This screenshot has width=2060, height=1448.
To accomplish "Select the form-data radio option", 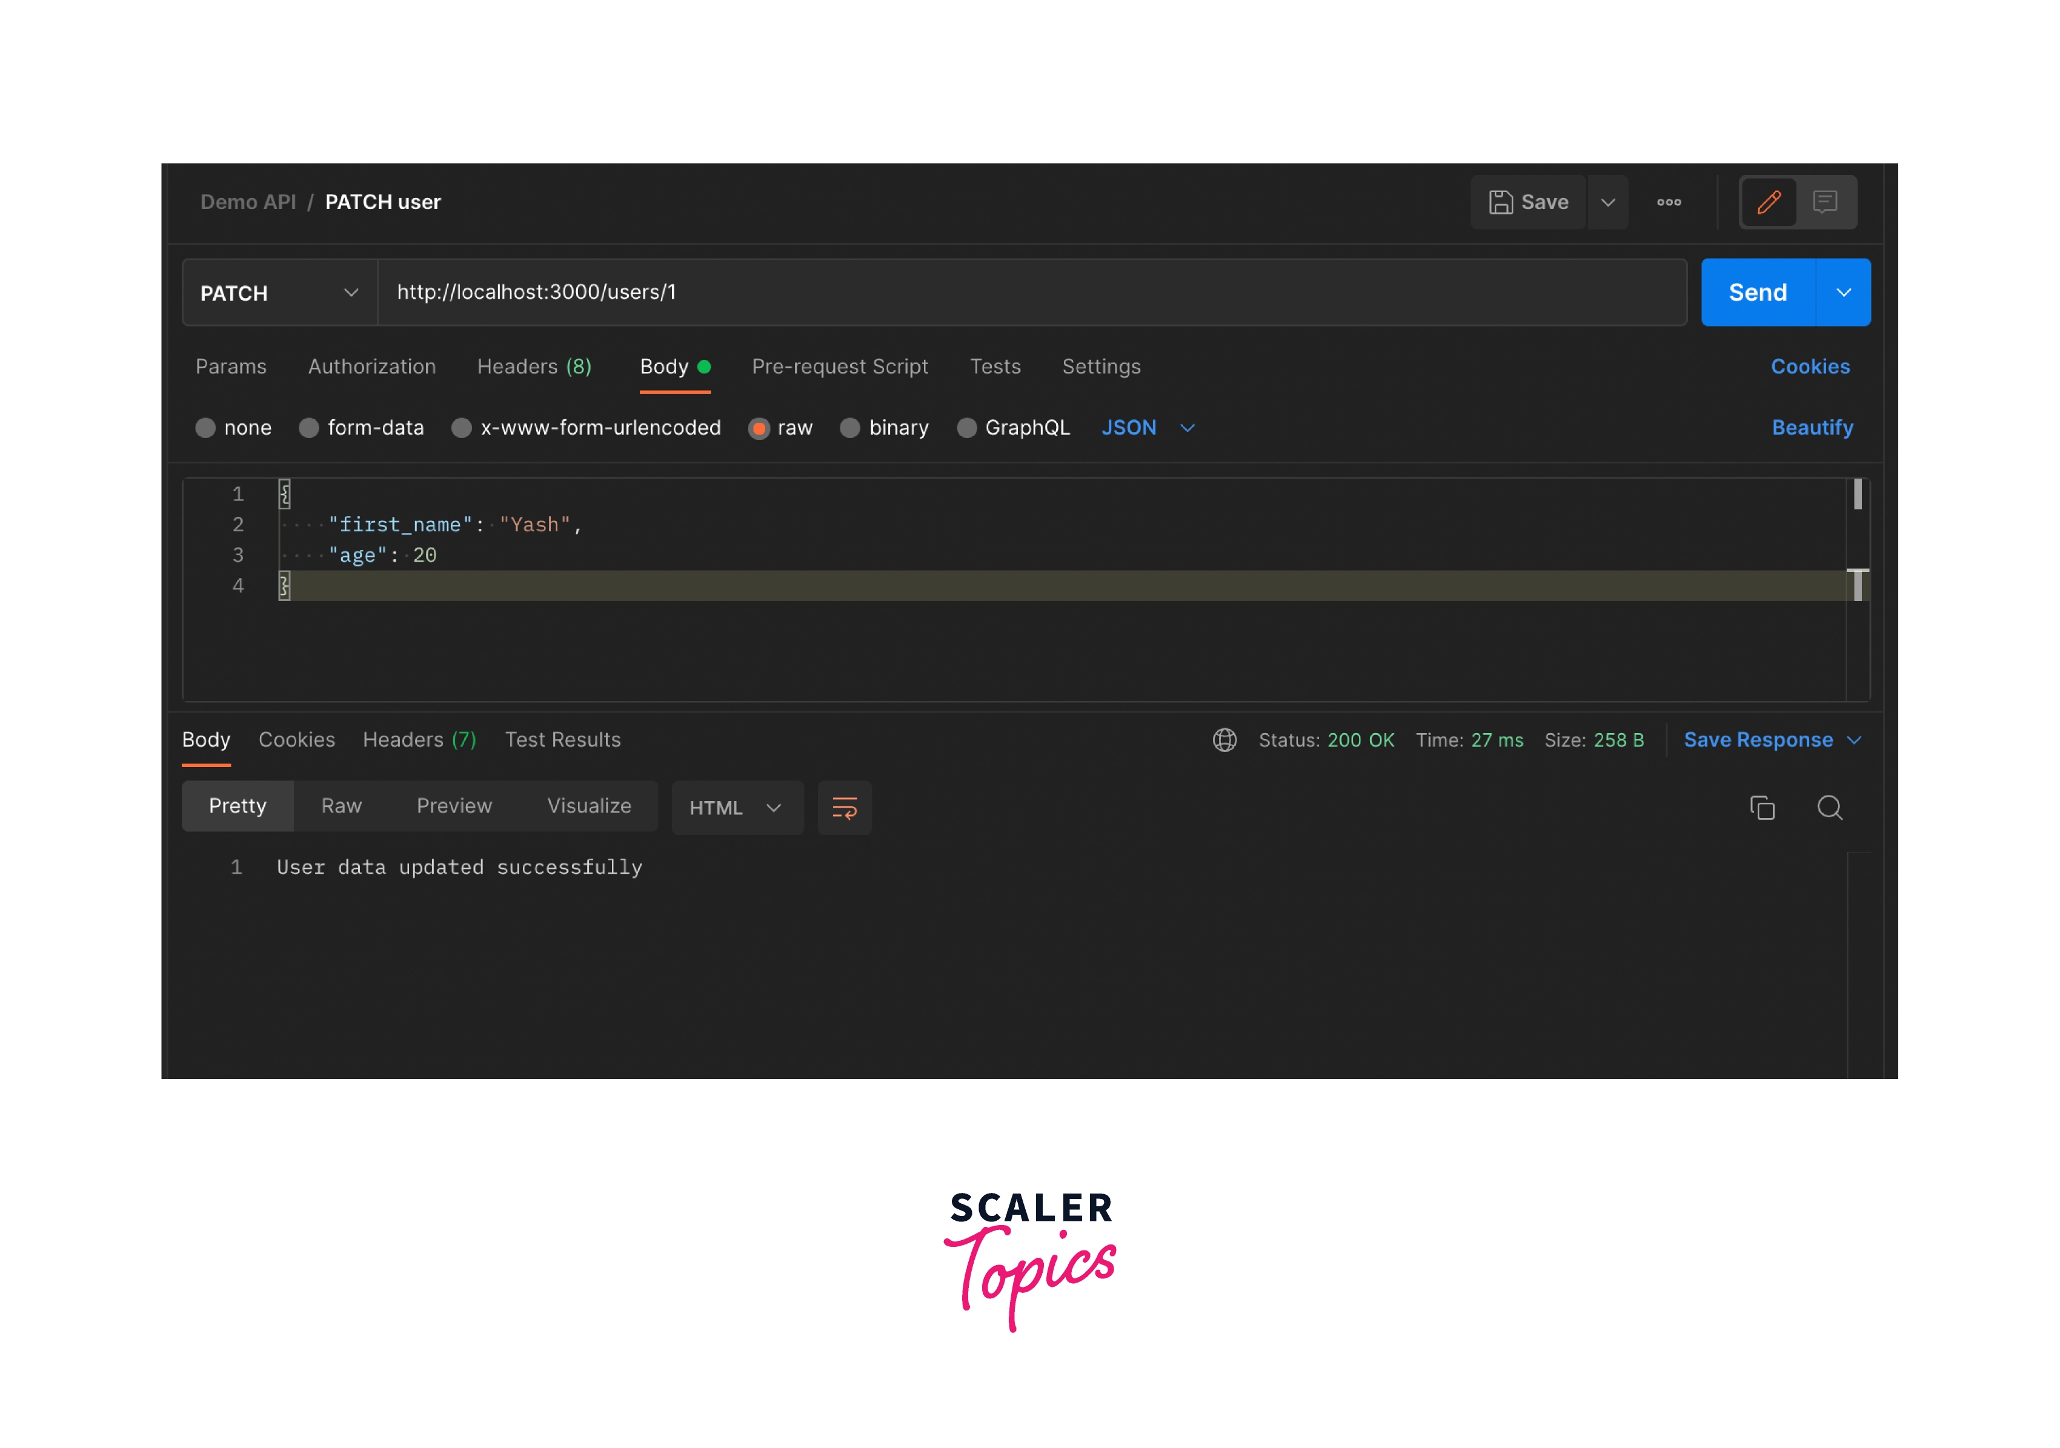I will [310, 428].
